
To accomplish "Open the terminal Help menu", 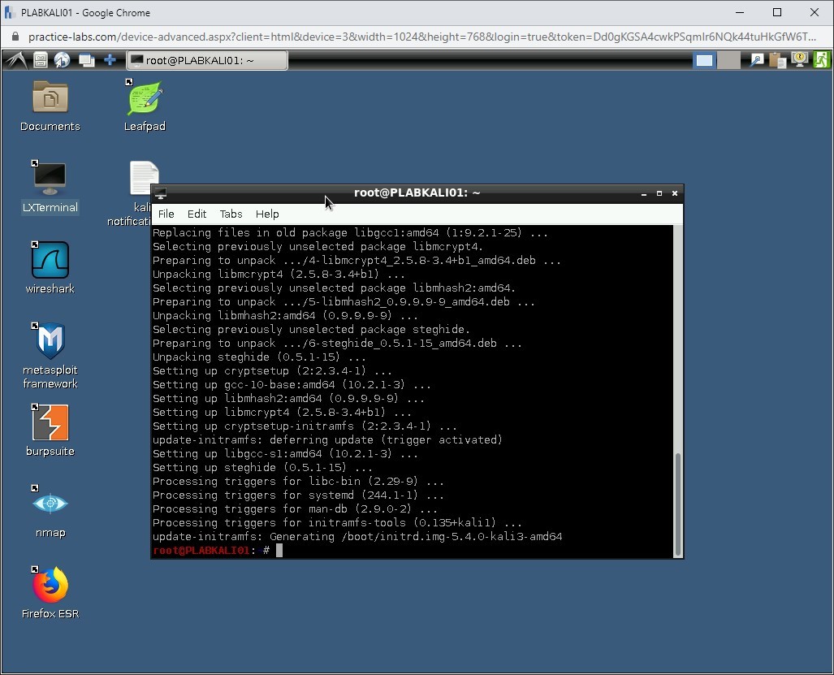I will point(267,214).
